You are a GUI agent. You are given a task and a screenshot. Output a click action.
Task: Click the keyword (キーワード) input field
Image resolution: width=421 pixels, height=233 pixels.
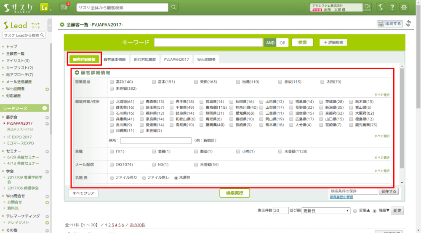[208, 43]
